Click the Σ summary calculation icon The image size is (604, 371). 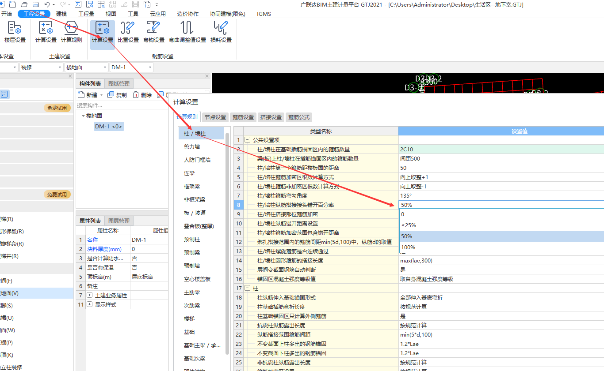tap(78, 4)
